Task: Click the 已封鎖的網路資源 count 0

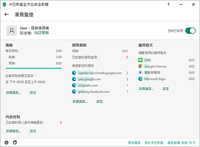Action: [127, 57]
